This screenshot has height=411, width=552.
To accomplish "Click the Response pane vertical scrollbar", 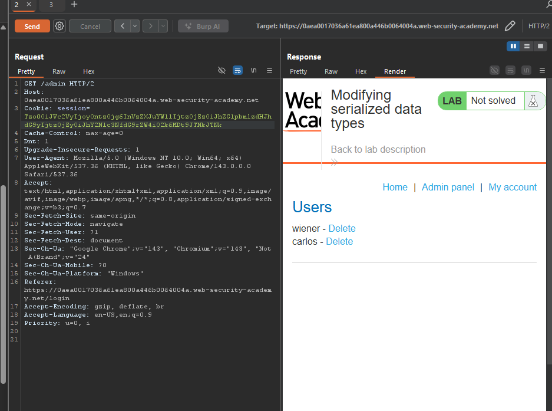I will click(549, 221).
